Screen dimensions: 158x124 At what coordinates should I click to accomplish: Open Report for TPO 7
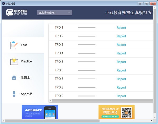[121, 79]
